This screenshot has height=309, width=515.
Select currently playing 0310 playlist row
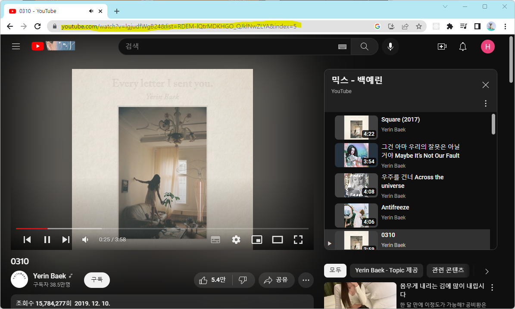(x=407, y=240)
